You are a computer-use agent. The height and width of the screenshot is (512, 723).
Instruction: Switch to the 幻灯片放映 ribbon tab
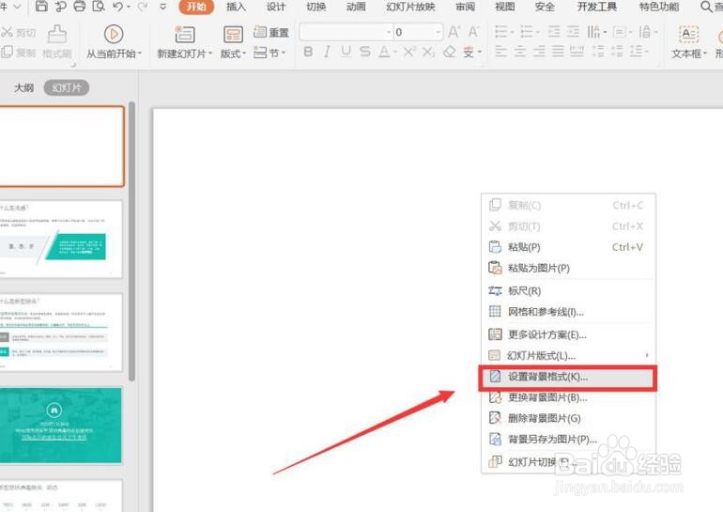point(410,7)
